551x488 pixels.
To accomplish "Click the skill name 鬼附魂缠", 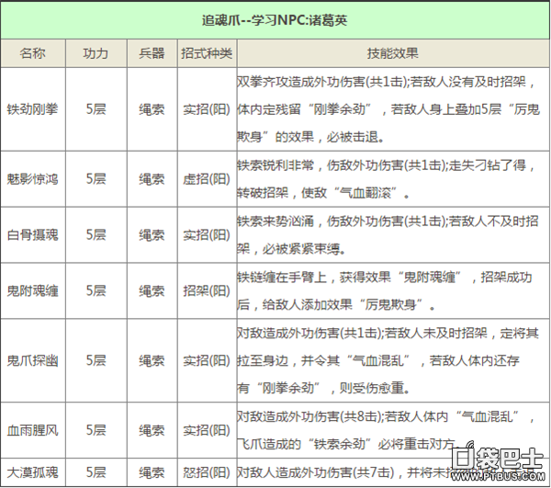I will (x=32, y=289).
